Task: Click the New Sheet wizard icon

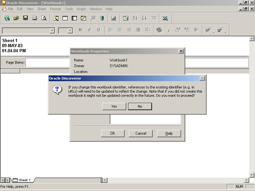Action: point(56,18)
